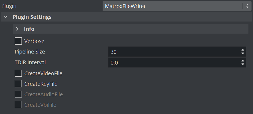
Task: Click the Info section header label
Action: (29, 29)
